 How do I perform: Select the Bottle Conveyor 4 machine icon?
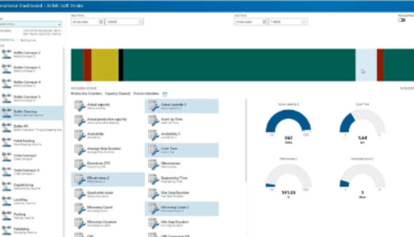(x=6, y=83)
